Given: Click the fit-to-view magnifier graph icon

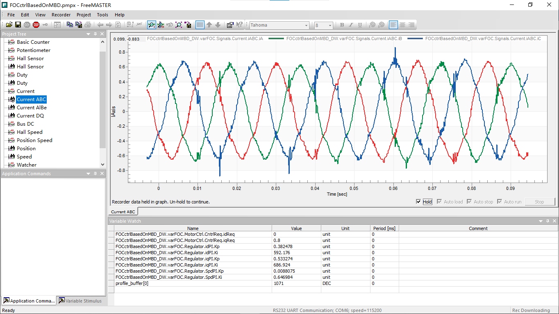Looking at the screenshot, I should [179, 25].
